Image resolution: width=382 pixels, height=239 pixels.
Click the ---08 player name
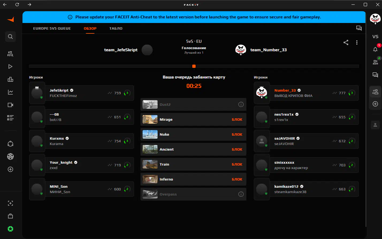pyautogui.click(x=54, y=114)
